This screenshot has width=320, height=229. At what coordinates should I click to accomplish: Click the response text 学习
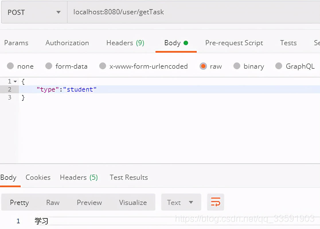41,221
